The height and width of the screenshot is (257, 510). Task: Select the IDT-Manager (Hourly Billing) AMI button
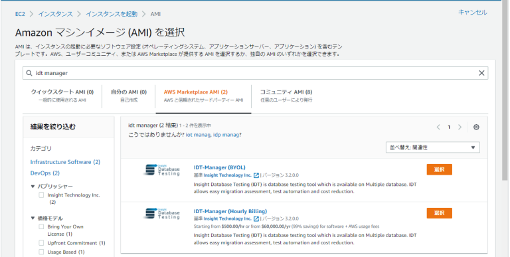[439, 213]
